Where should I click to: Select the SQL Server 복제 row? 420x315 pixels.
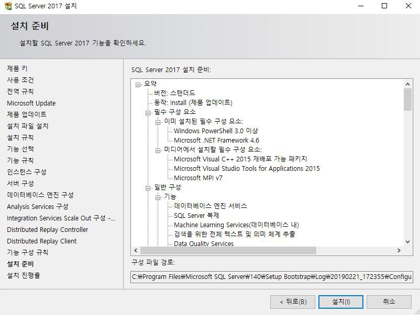(196, 215)
